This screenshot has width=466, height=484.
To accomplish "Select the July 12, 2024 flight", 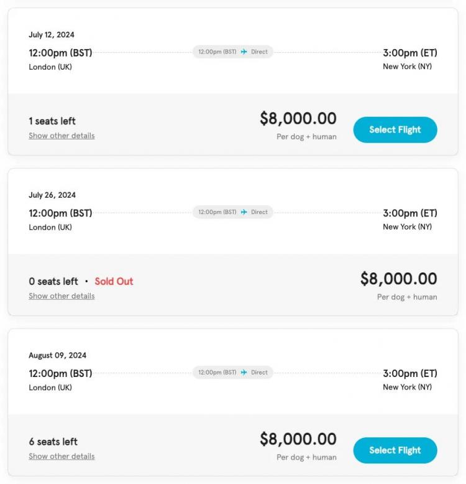I will 395,129.
